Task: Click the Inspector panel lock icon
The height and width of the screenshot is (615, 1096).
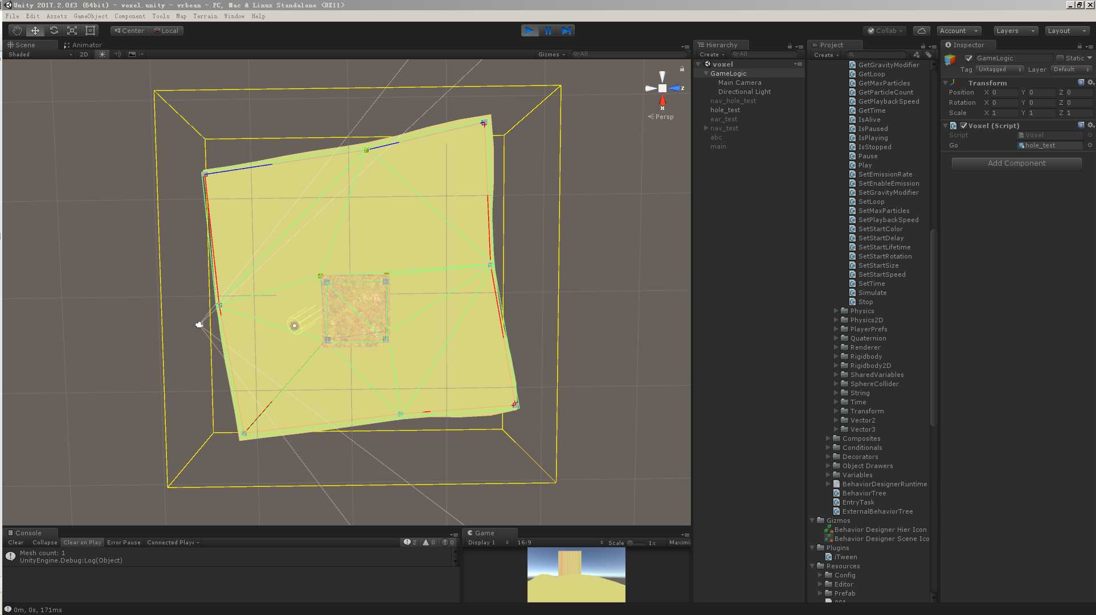Action: pyautogui.click(x=1079, y=46)
